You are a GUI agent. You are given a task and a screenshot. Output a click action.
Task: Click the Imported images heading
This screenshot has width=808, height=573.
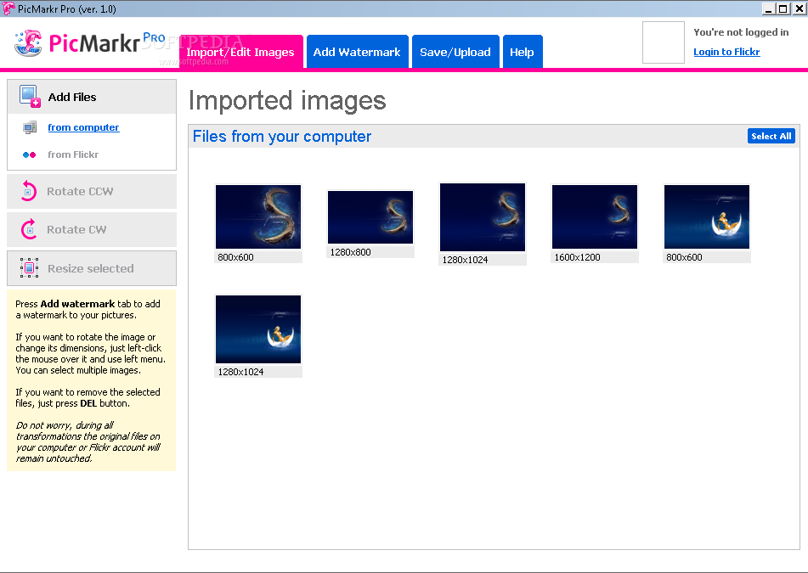coord(287,100)
